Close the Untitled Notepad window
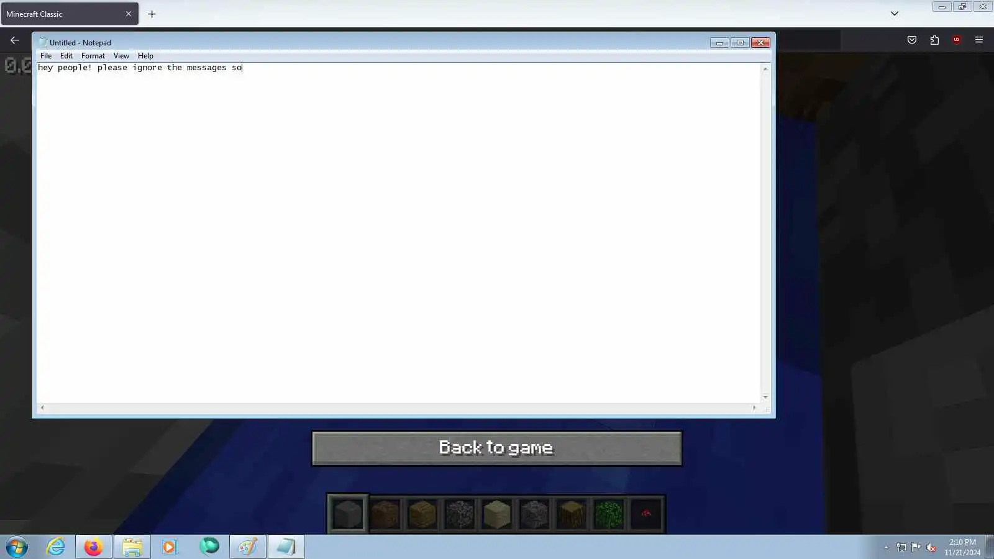994x559 pixels. tap(760, 42)
